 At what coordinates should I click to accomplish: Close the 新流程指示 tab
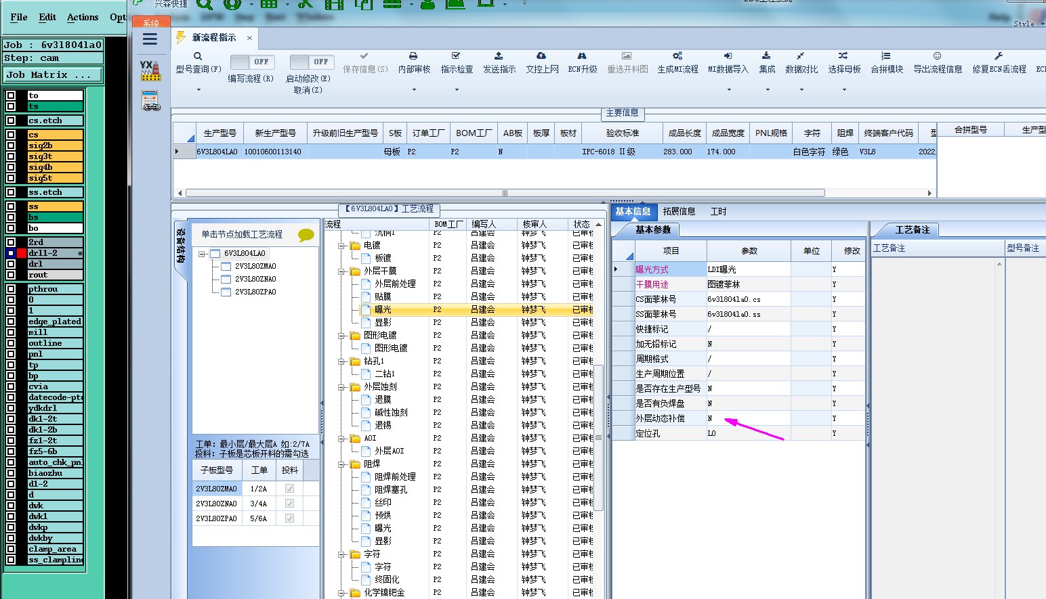[249, 38]
